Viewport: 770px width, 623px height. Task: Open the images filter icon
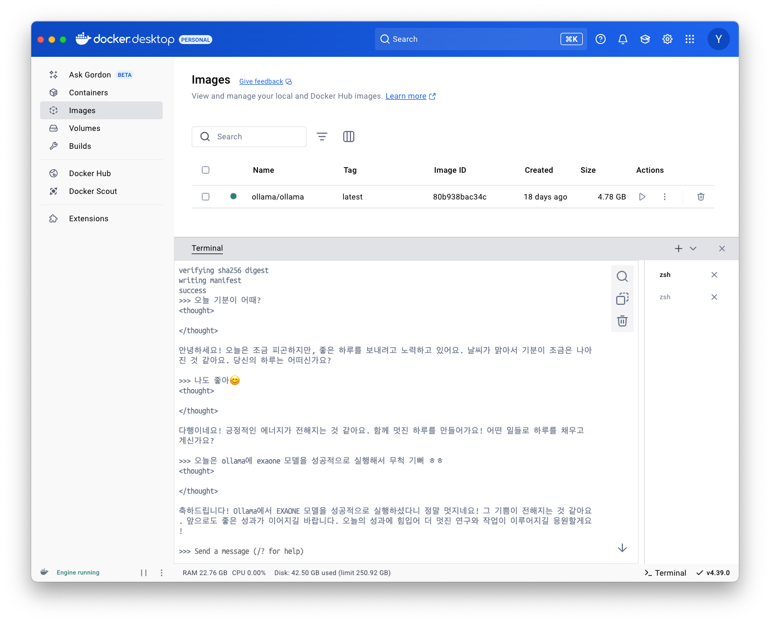[x=322, y=137]
